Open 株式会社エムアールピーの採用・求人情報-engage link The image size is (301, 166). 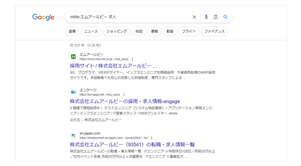125,102
